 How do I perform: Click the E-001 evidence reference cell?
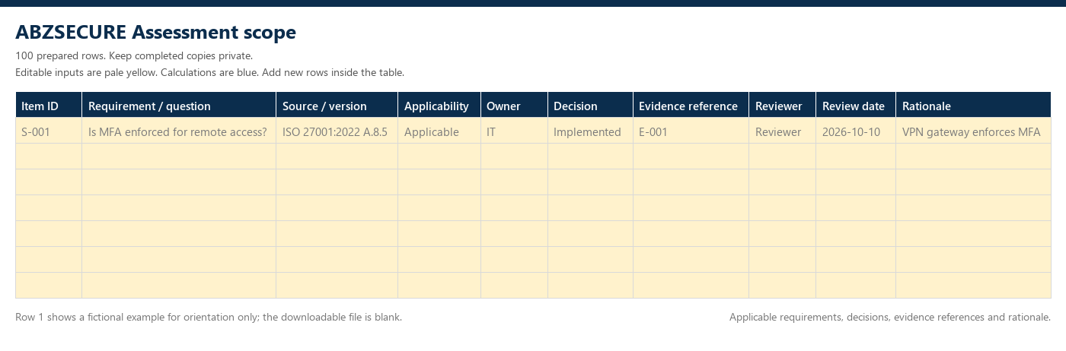pyautogui.click(x=691, y=131)
